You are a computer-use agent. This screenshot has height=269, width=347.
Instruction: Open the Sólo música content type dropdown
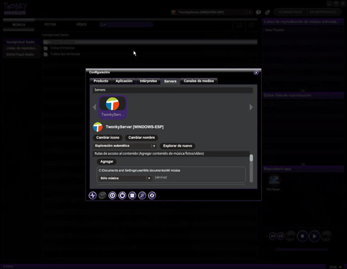pos(125,178)
